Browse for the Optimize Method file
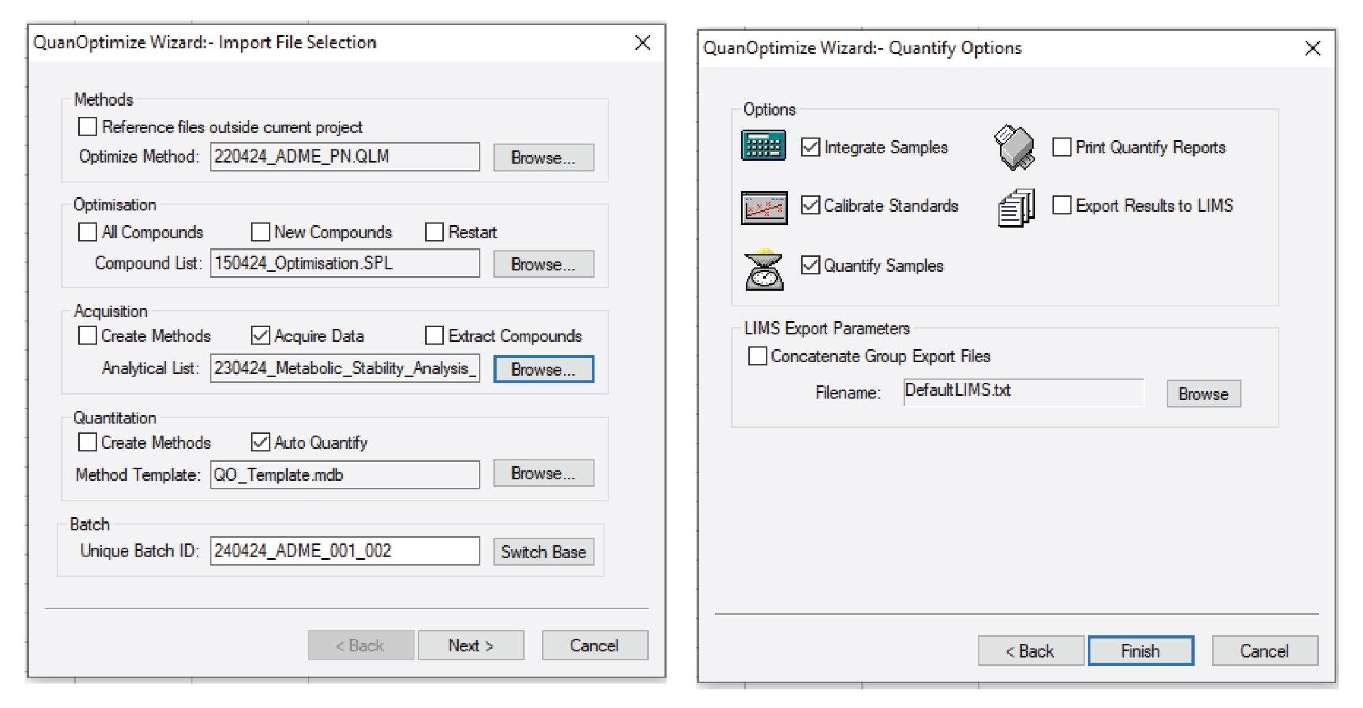This screenshot has width=1363, height=708. click(544, 157)
